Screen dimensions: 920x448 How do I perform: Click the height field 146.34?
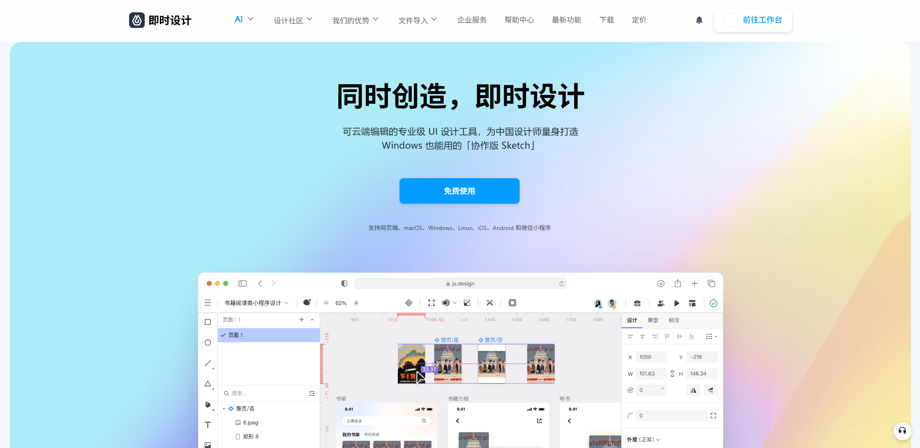coord(702,374)
